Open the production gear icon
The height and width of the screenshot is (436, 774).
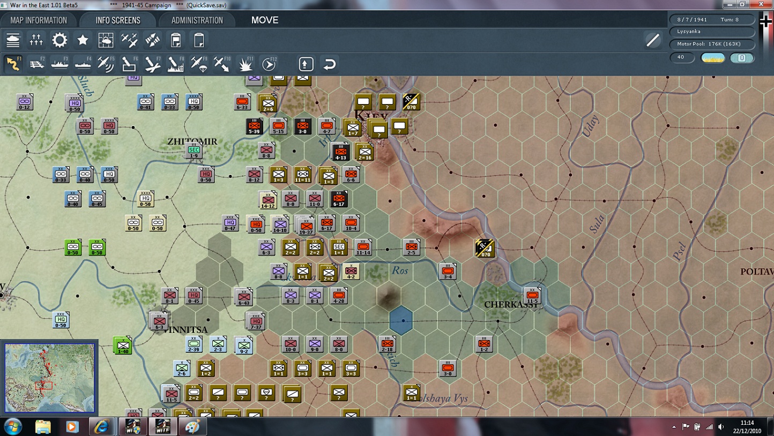59,40
